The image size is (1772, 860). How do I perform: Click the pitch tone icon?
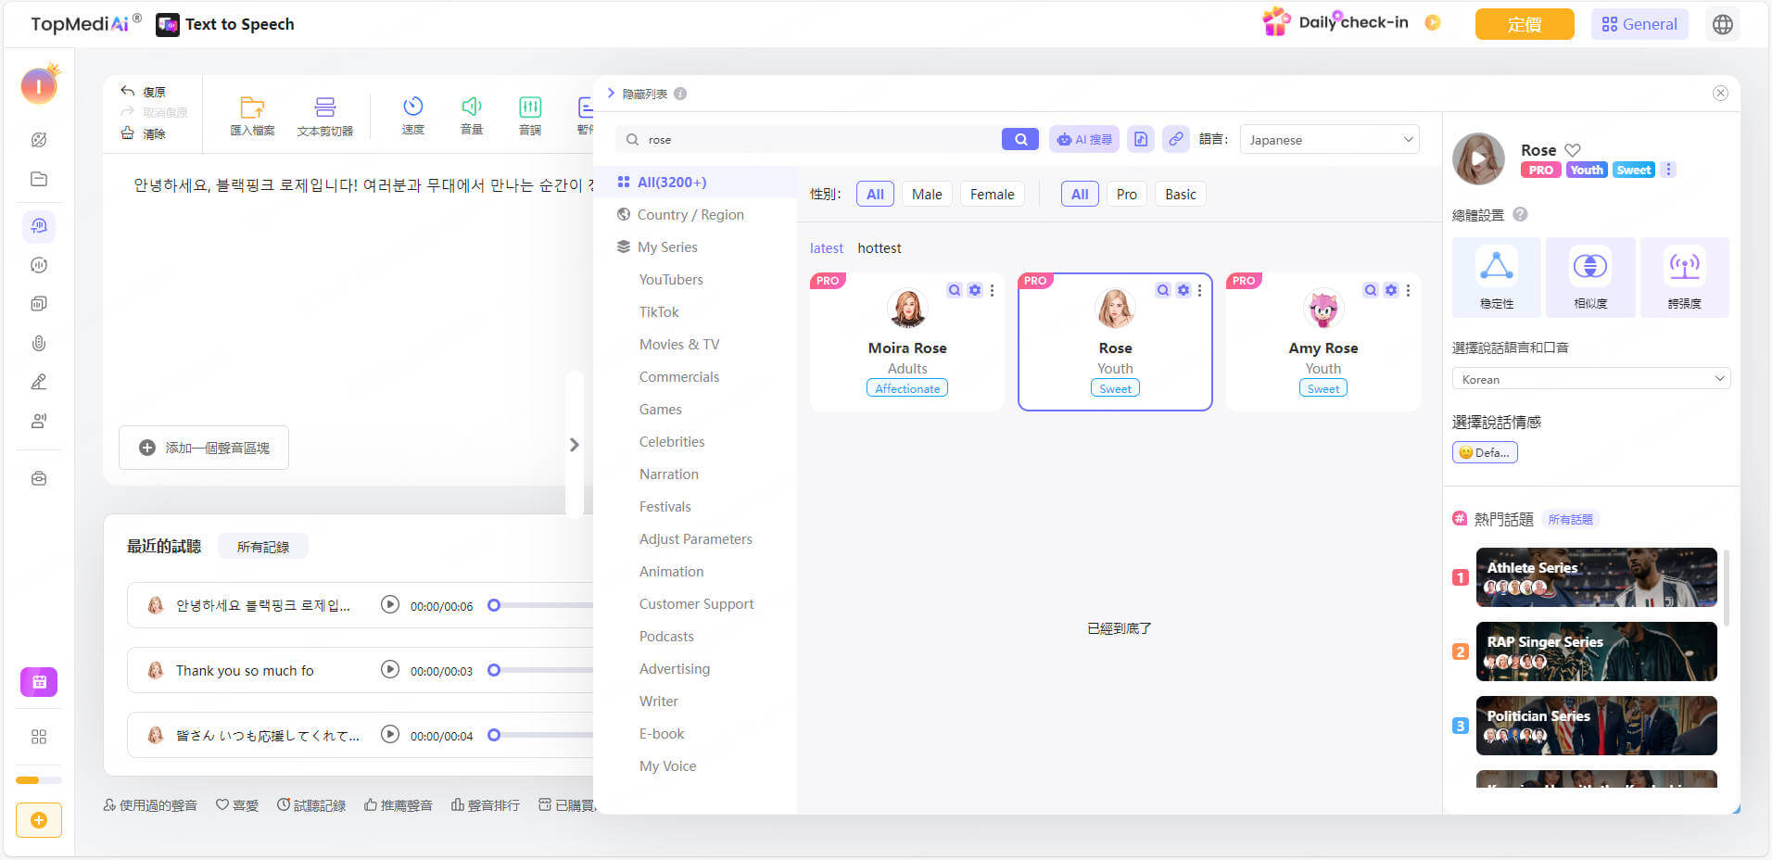coord(530,107)
